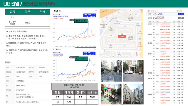Click the 전세 2억 5,350 transaction row
Image resolution: width=188 pixels, height=106 pixels.
(x=165, y=76)
